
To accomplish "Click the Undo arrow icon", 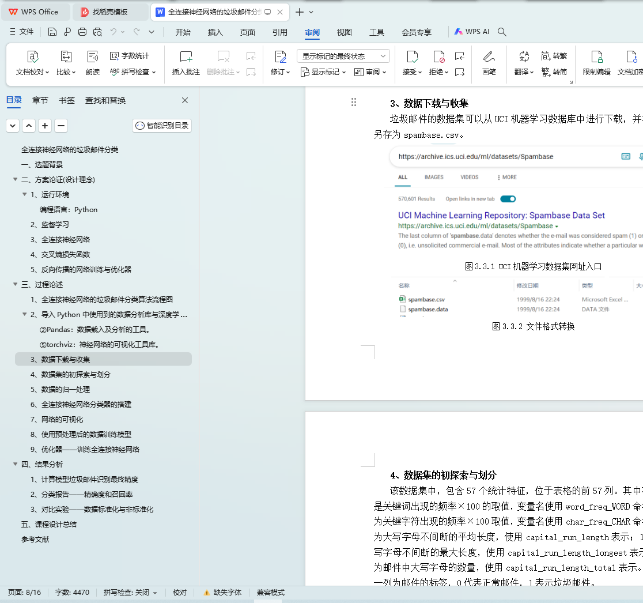I will (x=114, y=32).
